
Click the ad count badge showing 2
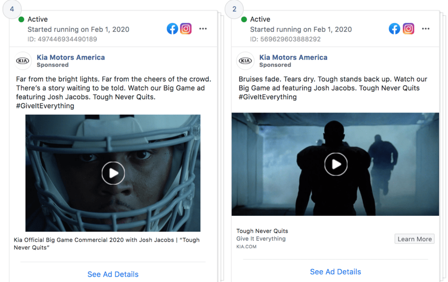click(234, 9)
